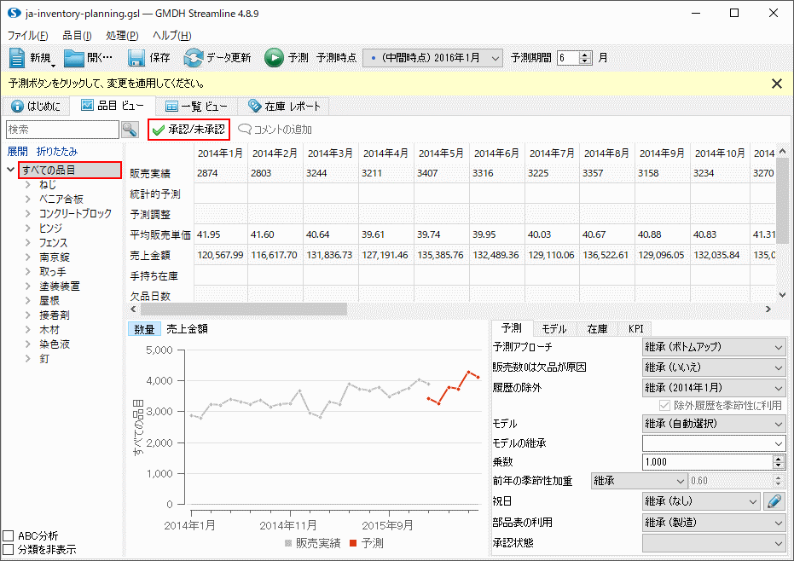Expand the ねじ tree item
The height and width of the screenshot is (561, 794).
(29, 184)
